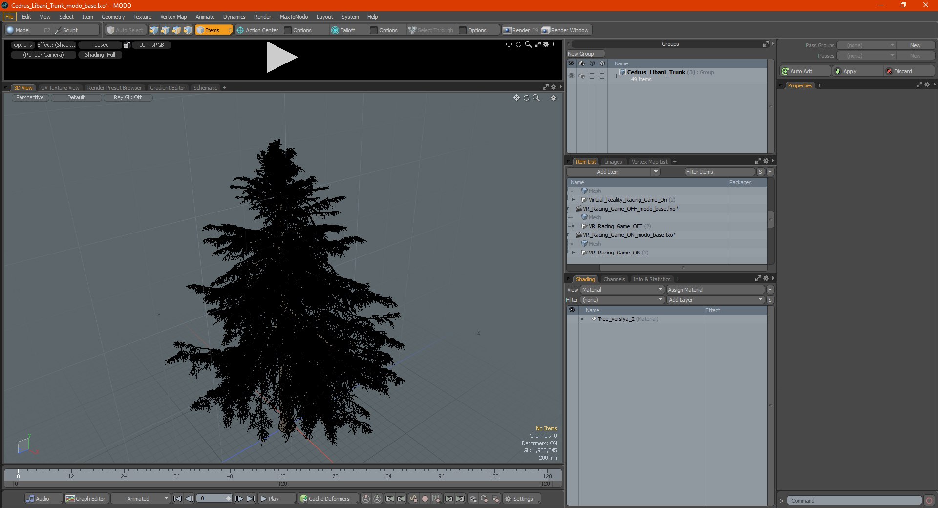Open the 3D viewport gear settings
Viewport: 938px width, 508px height.
(554, 98)
